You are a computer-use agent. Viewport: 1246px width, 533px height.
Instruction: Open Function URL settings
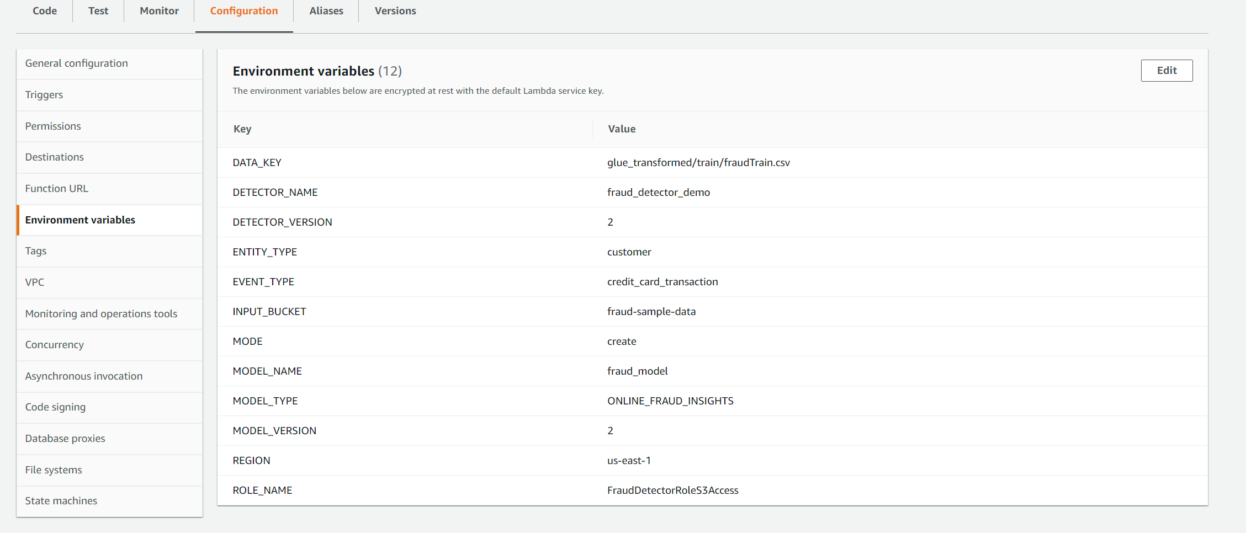[57, 189]
